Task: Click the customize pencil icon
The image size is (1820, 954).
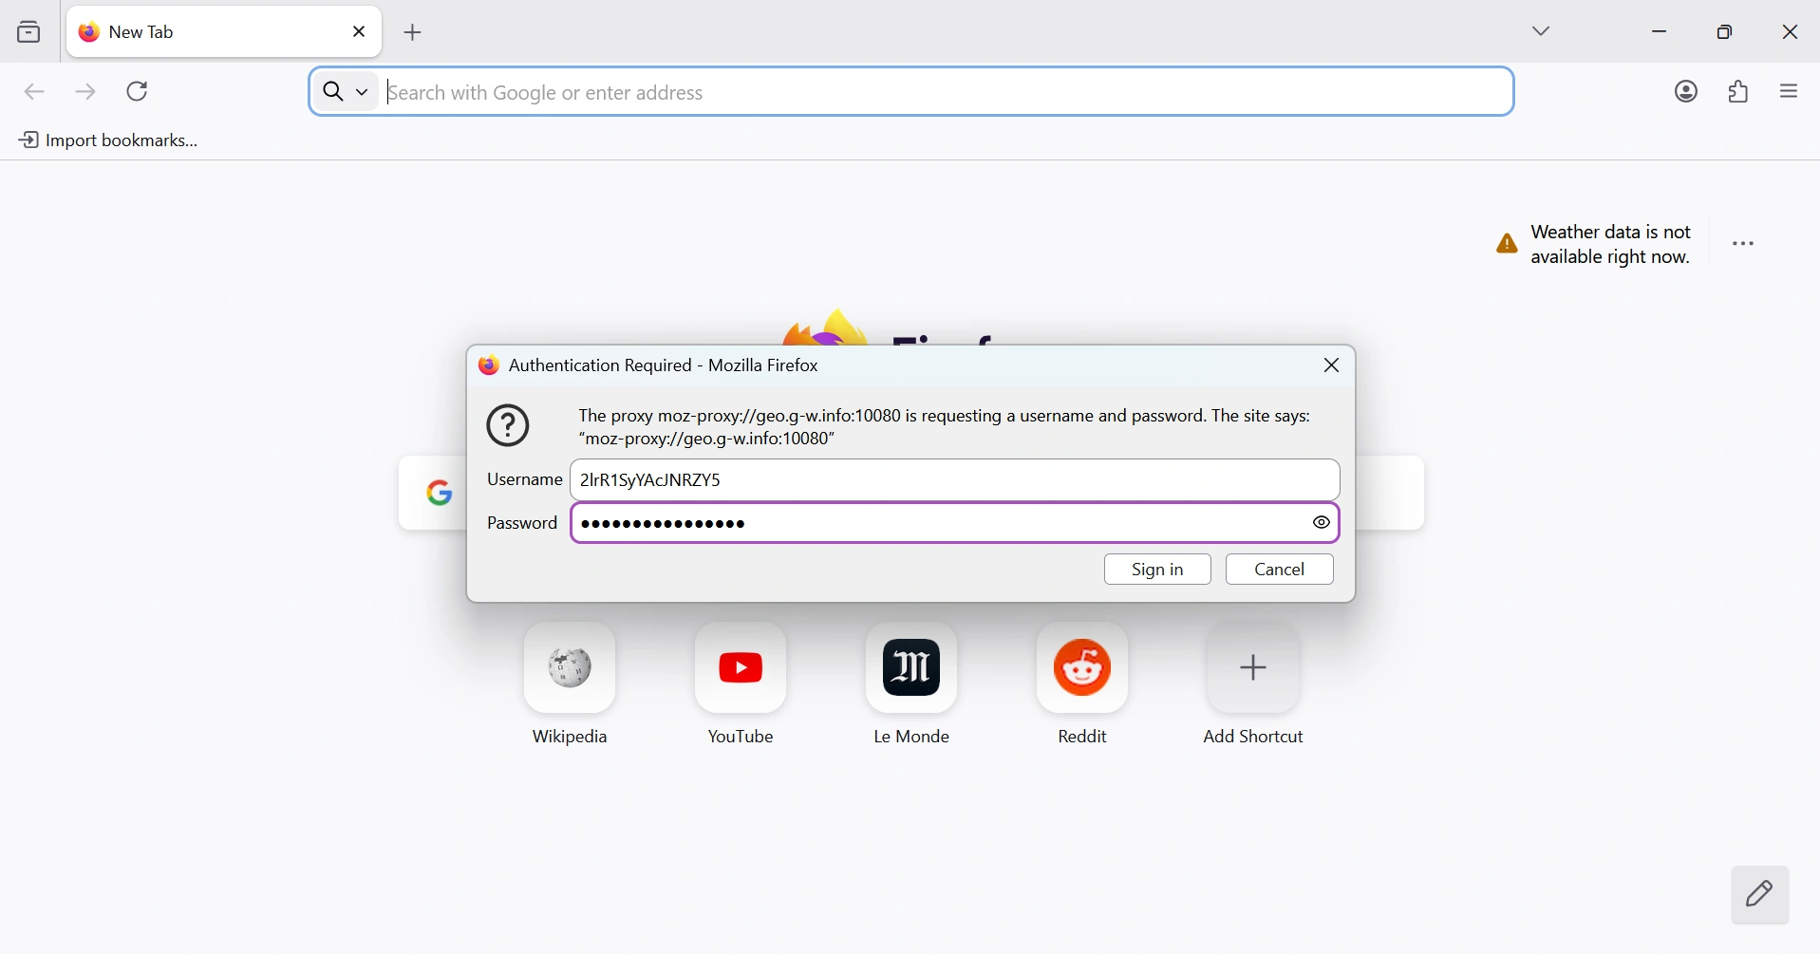Action: [1759, 894]
